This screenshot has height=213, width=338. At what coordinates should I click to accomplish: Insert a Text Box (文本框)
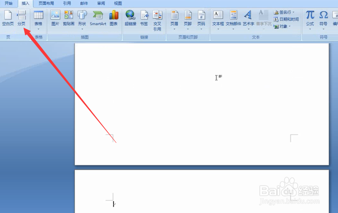coord(218,20)
